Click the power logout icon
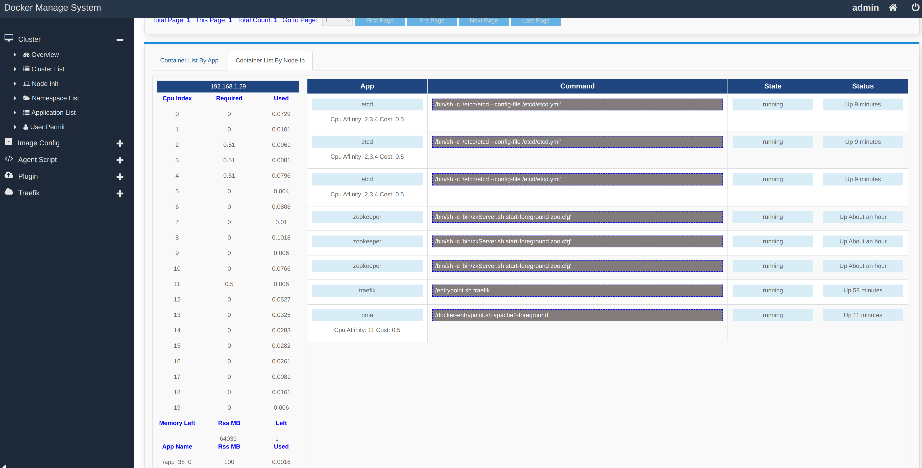This screenshot has width=922, height=468. tap(915, 8)
